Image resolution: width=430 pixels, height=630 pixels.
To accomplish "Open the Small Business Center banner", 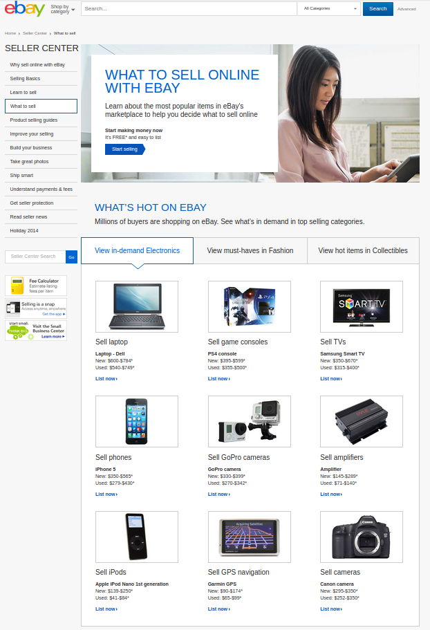I will click(36, 331).
